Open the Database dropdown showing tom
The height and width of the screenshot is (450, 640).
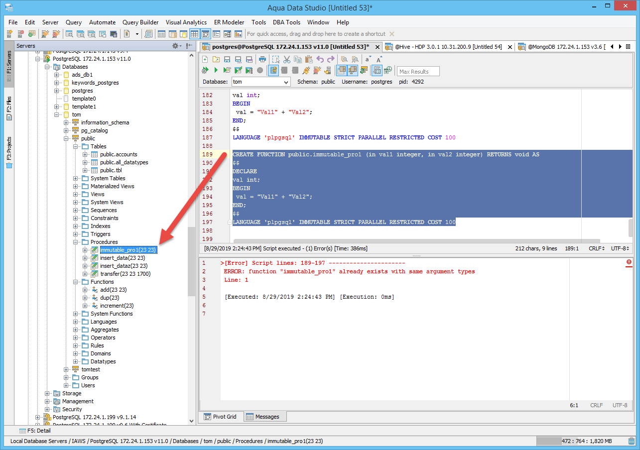pos(261,82)
